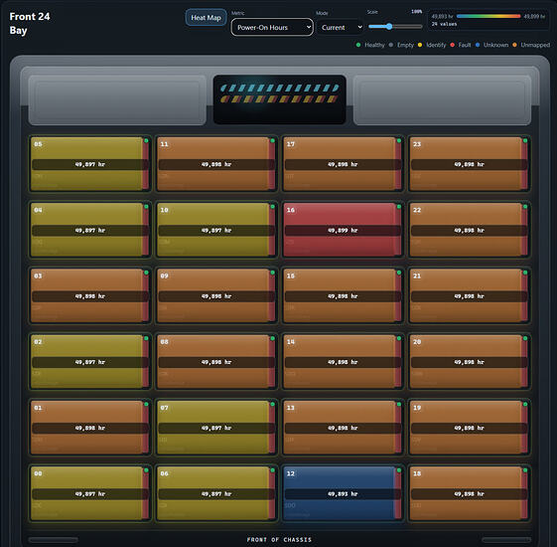Click the green Healthy legend dot

pos(358,45)
